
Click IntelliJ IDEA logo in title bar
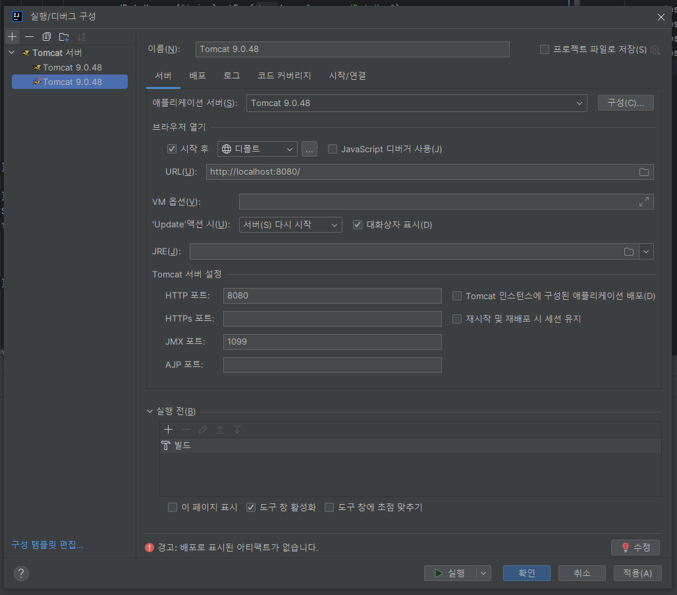pyautogui.click(x=17, y=16)
